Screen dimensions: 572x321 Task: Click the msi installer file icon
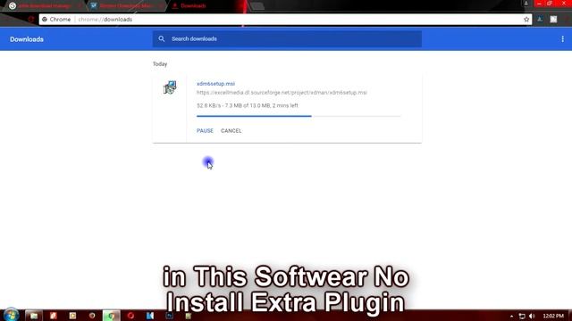170,87
